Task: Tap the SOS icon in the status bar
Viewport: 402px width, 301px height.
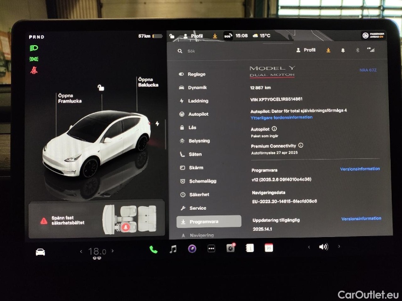Action: pos(228,36)
